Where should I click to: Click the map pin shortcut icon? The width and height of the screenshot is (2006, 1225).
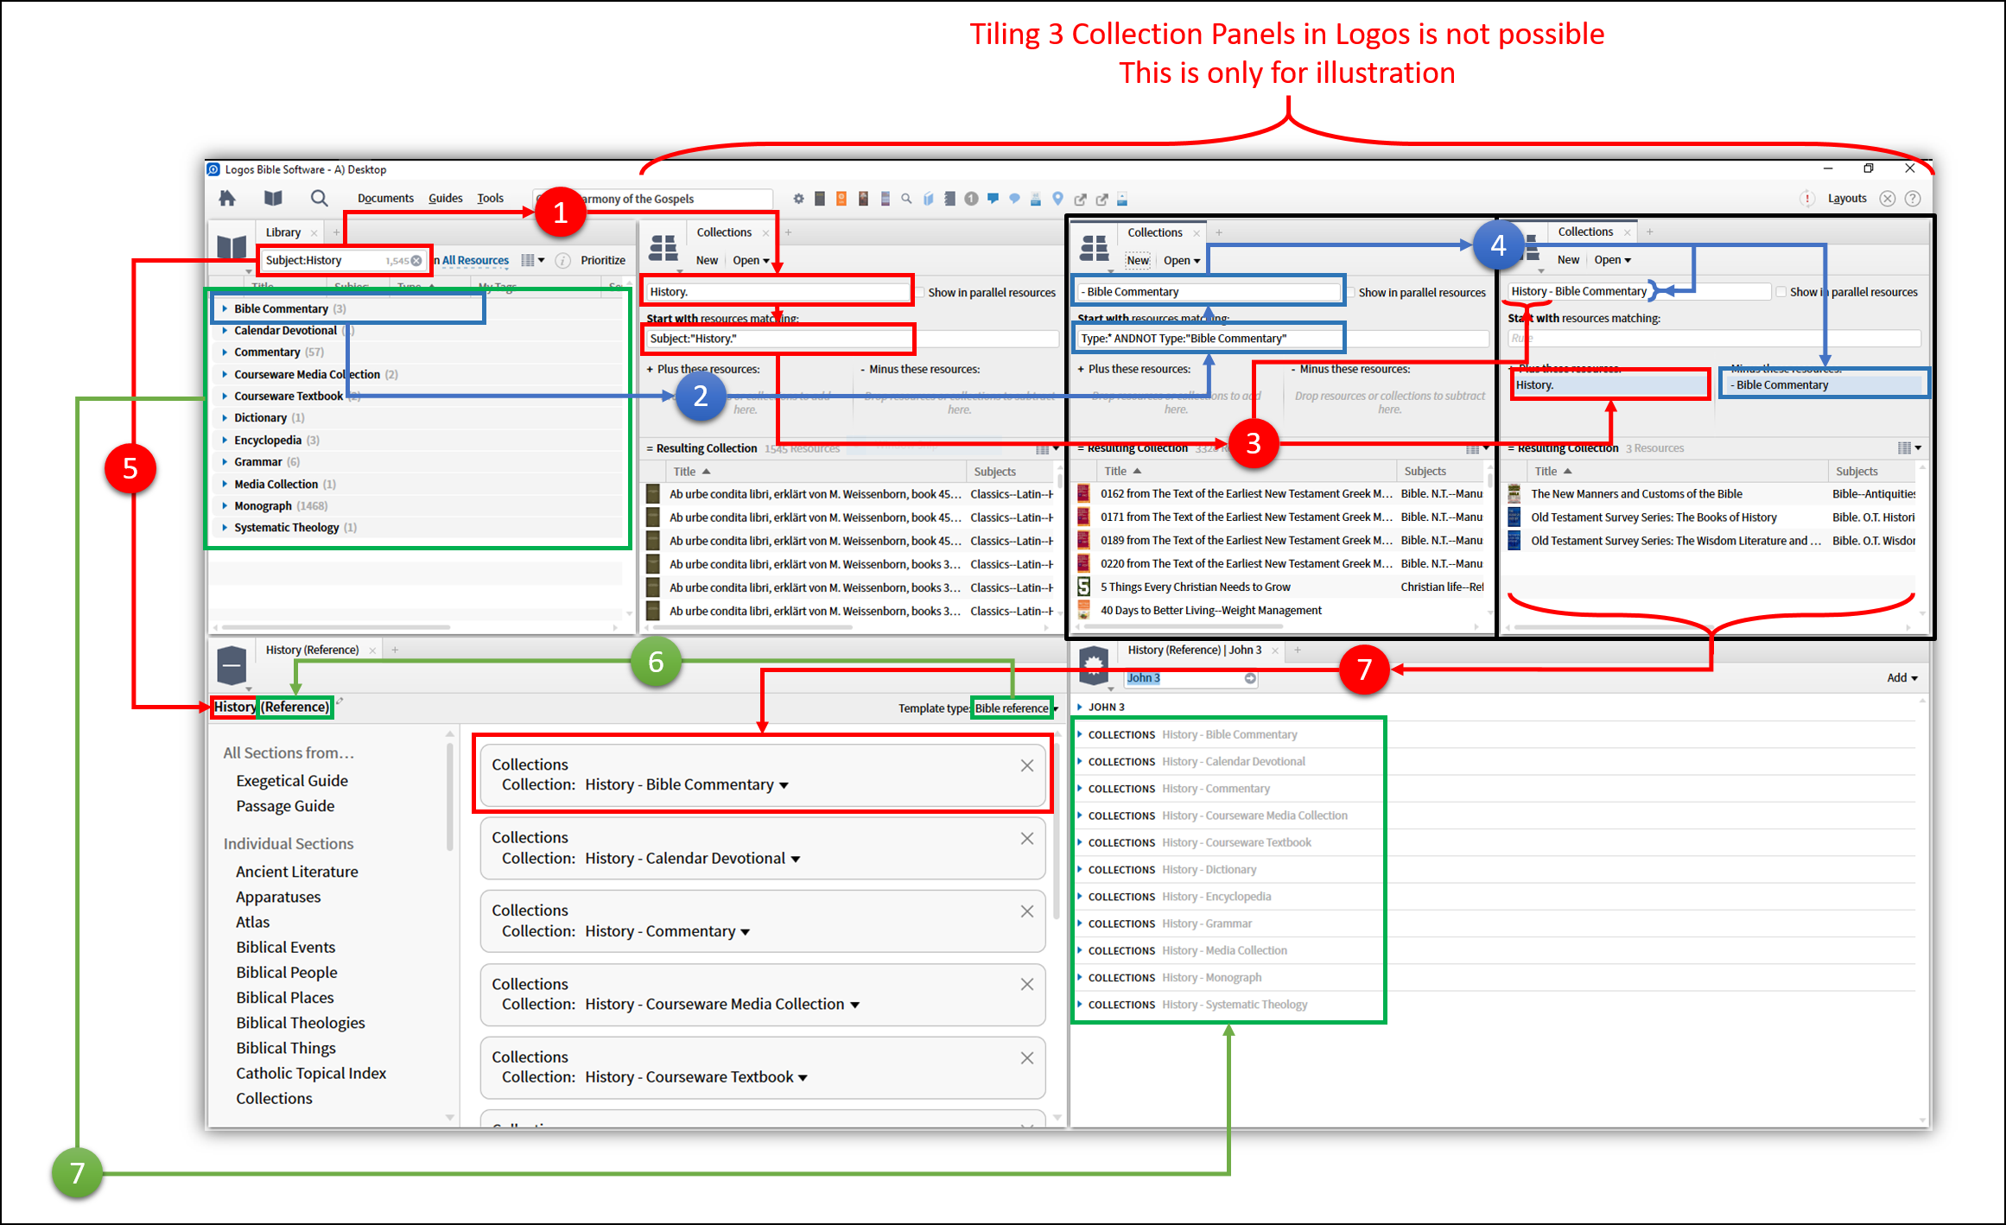[1057, 199]
